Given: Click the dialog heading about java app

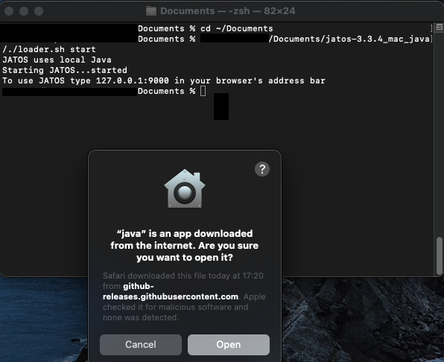Looking at the screenshot, I should tap(185, 245).
